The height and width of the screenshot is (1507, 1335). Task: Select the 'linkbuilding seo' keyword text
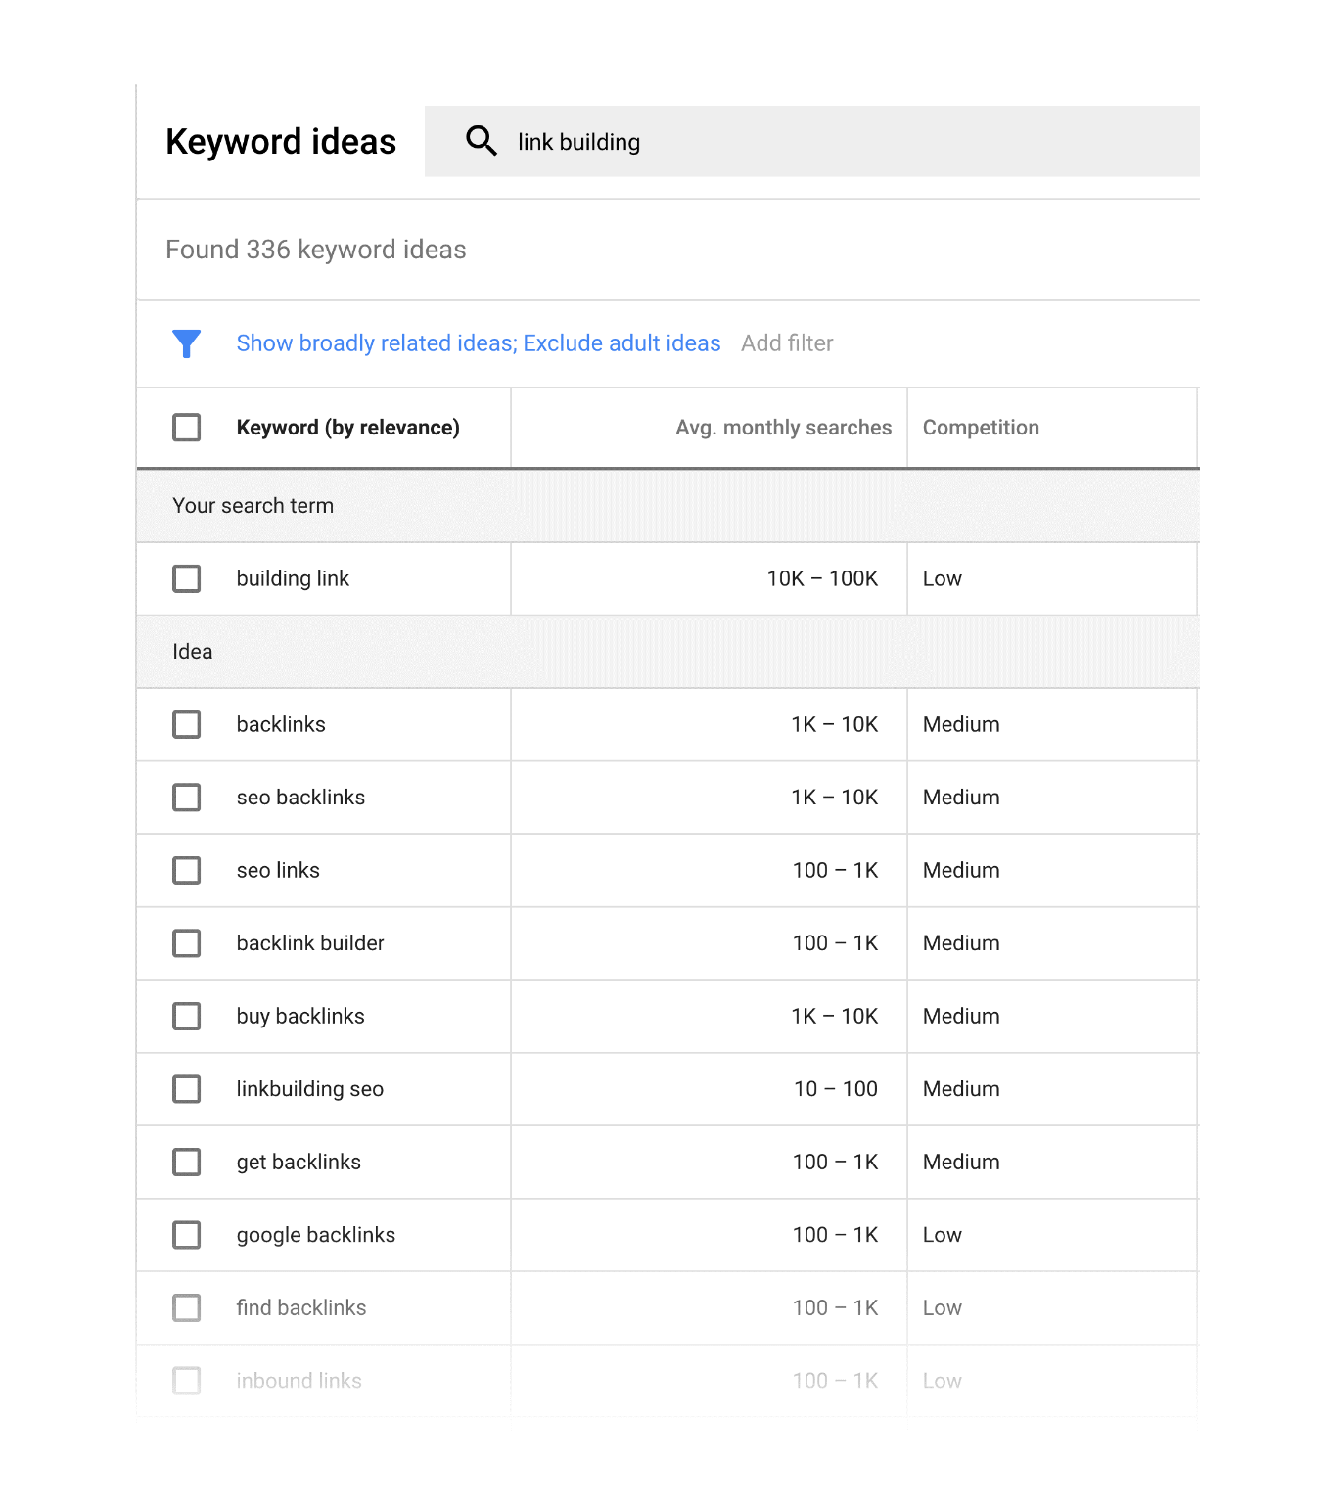point(310,1089)
